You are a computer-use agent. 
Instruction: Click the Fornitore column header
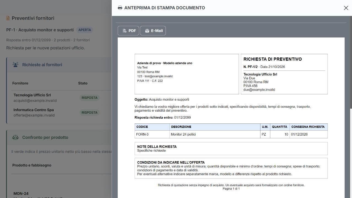click(20, 83)
